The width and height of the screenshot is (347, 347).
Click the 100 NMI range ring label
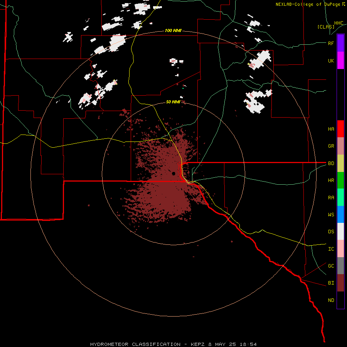(x=173, y=30)
